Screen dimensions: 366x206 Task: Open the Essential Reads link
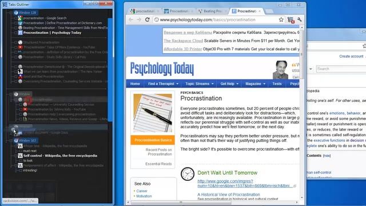158,164
